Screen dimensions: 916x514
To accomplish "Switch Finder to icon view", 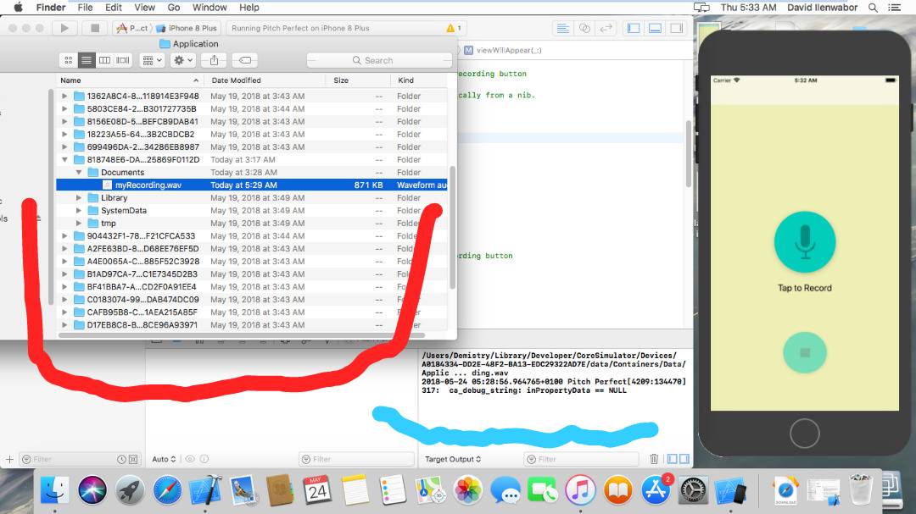I will point(69,60).
